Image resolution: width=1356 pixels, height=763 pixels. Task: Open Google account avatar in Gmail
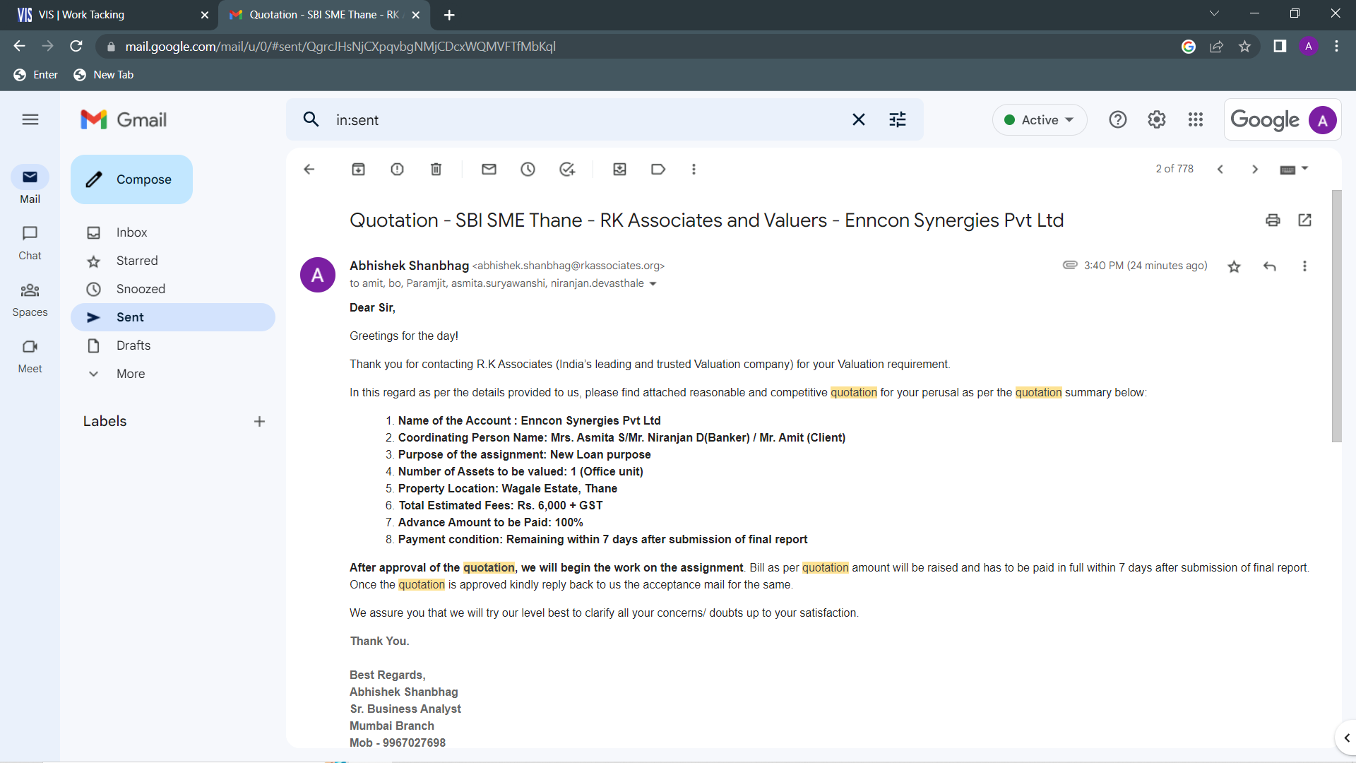point(1323,120)
